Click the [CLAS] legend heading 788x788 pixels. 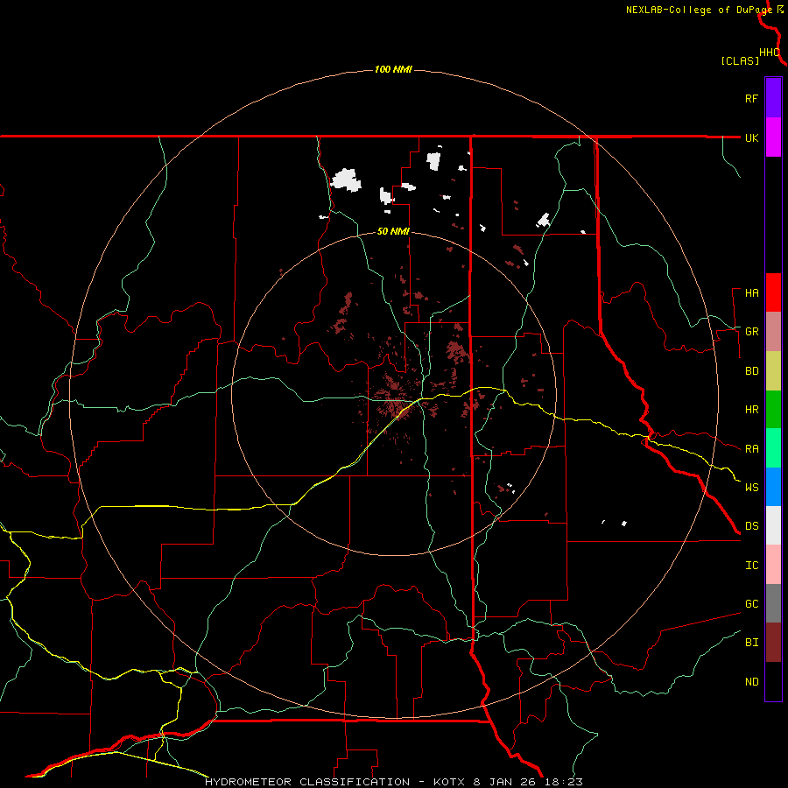(x=740, y=60)
